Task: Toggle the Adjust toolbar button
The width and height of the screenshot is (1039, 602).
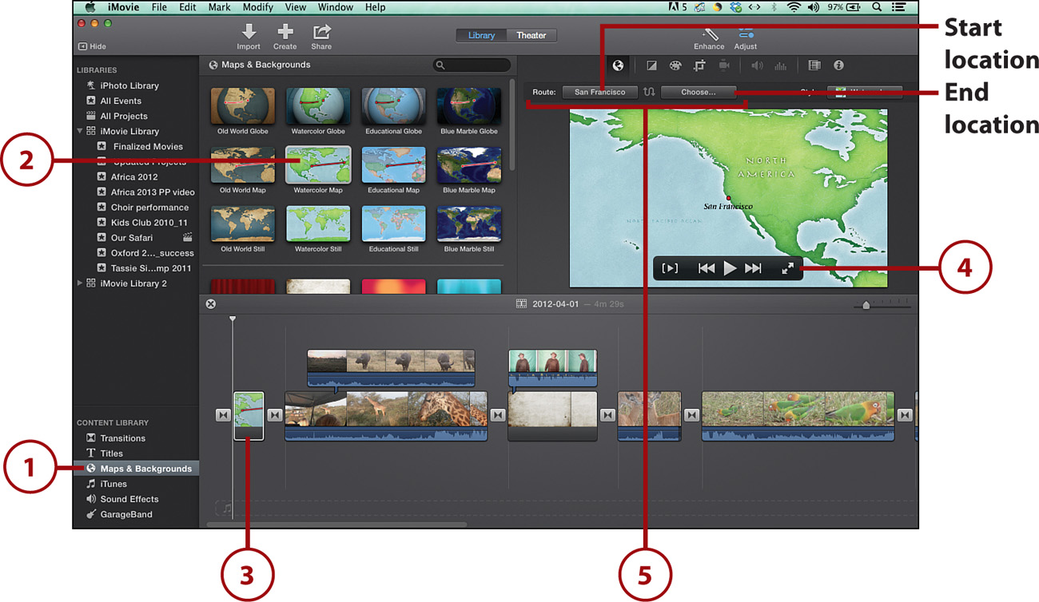Action: [x=746, y=34]
